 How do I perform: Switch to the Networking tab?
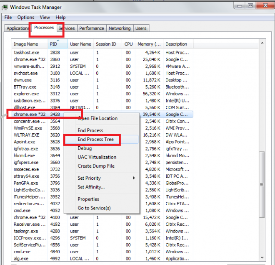click(x=120, y=28)
